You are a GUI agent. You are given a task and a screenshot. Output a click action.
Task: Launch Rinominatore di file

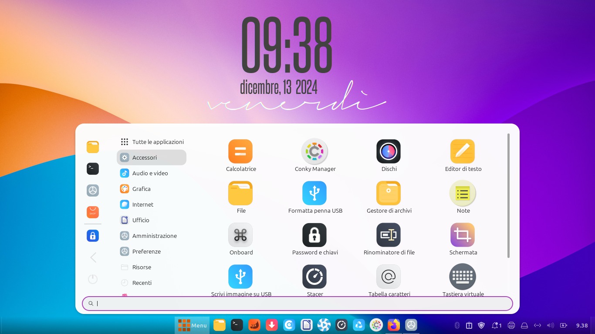point(389,239)
